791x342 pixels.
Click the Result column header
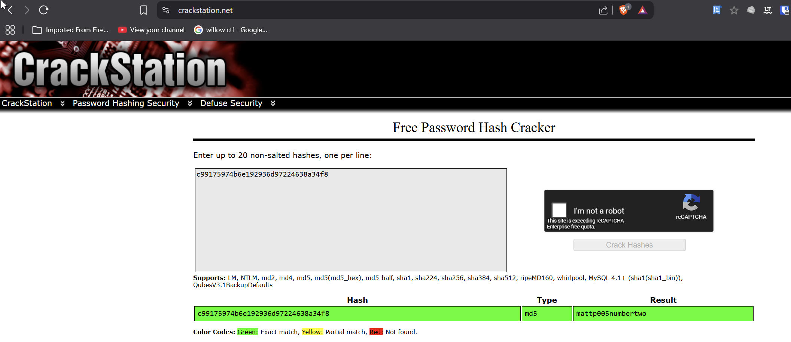coord(663,300)
